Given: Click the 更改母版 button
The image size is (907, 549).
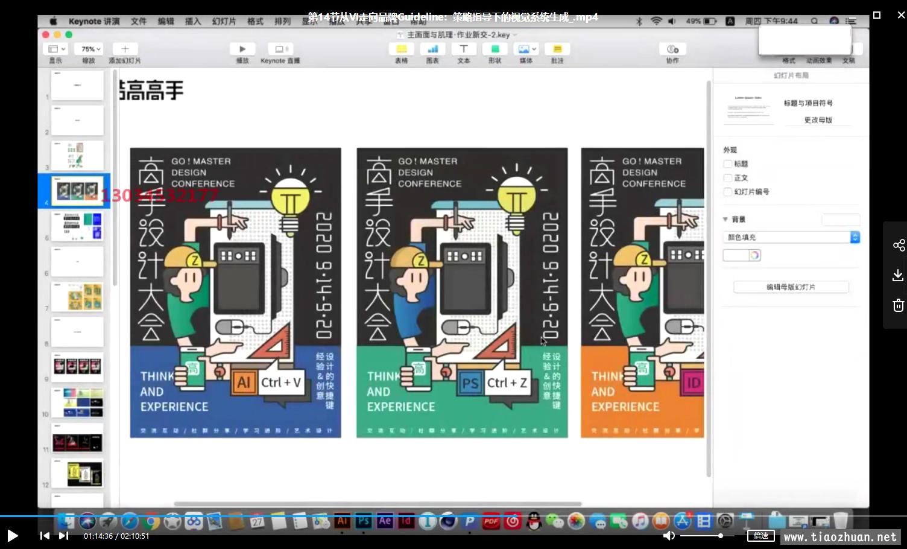Looking at the screenshot, I should click(x=818, y=120).
